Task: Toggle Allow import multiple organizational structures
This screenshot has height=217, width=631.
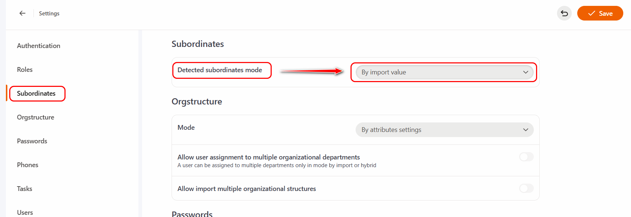Action: coord(526,188)
